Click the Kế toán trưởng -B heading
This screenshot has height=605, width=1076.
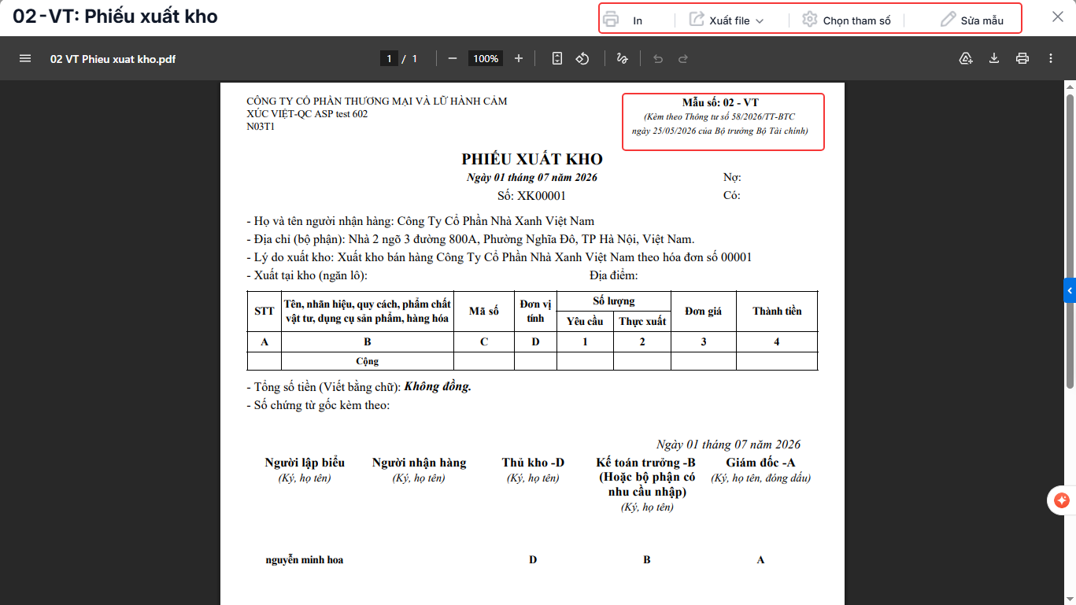[646, 463]
